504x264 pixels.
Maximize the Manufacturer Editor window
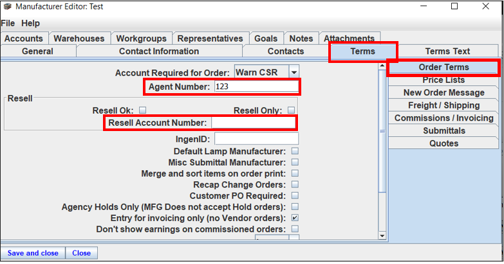coord(454,6)
